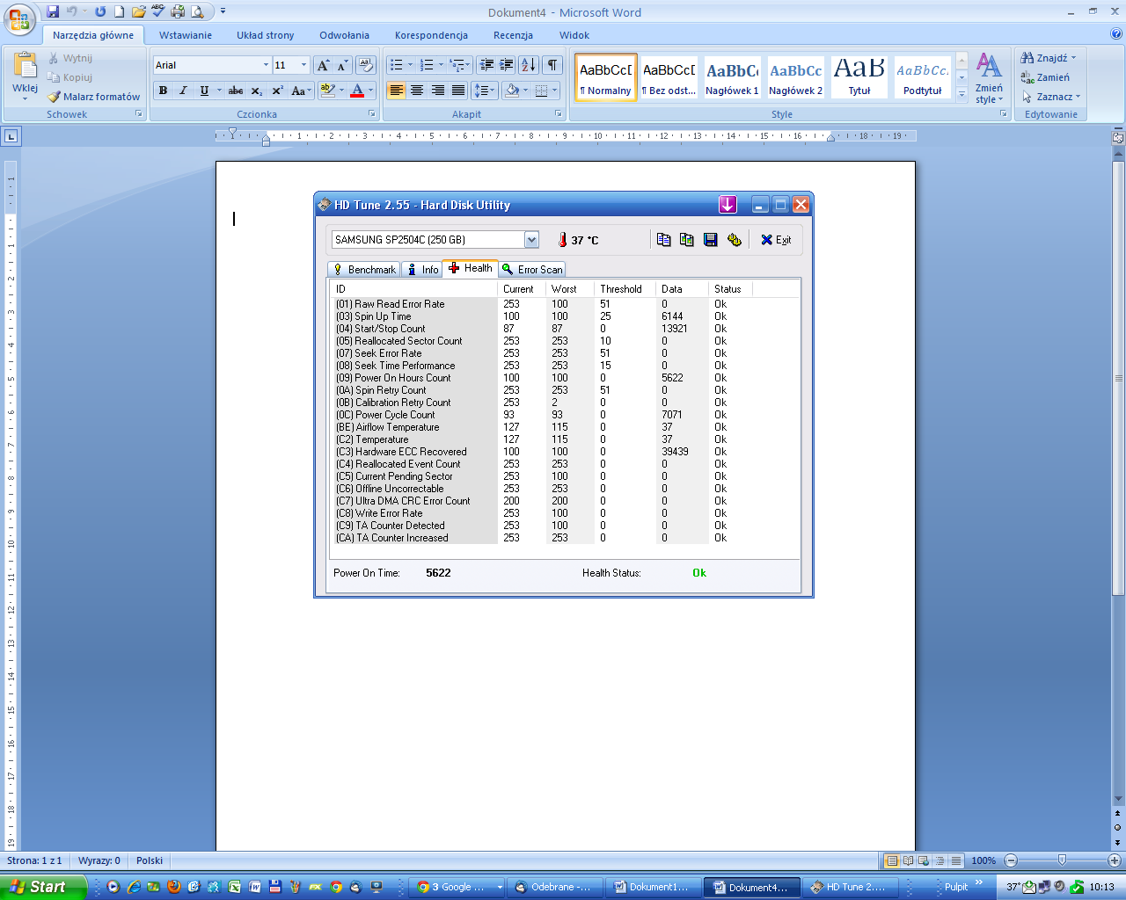Expand bullet list style dropdown
The width and height of the screenshot is (1126, 900).
[410, 65]
